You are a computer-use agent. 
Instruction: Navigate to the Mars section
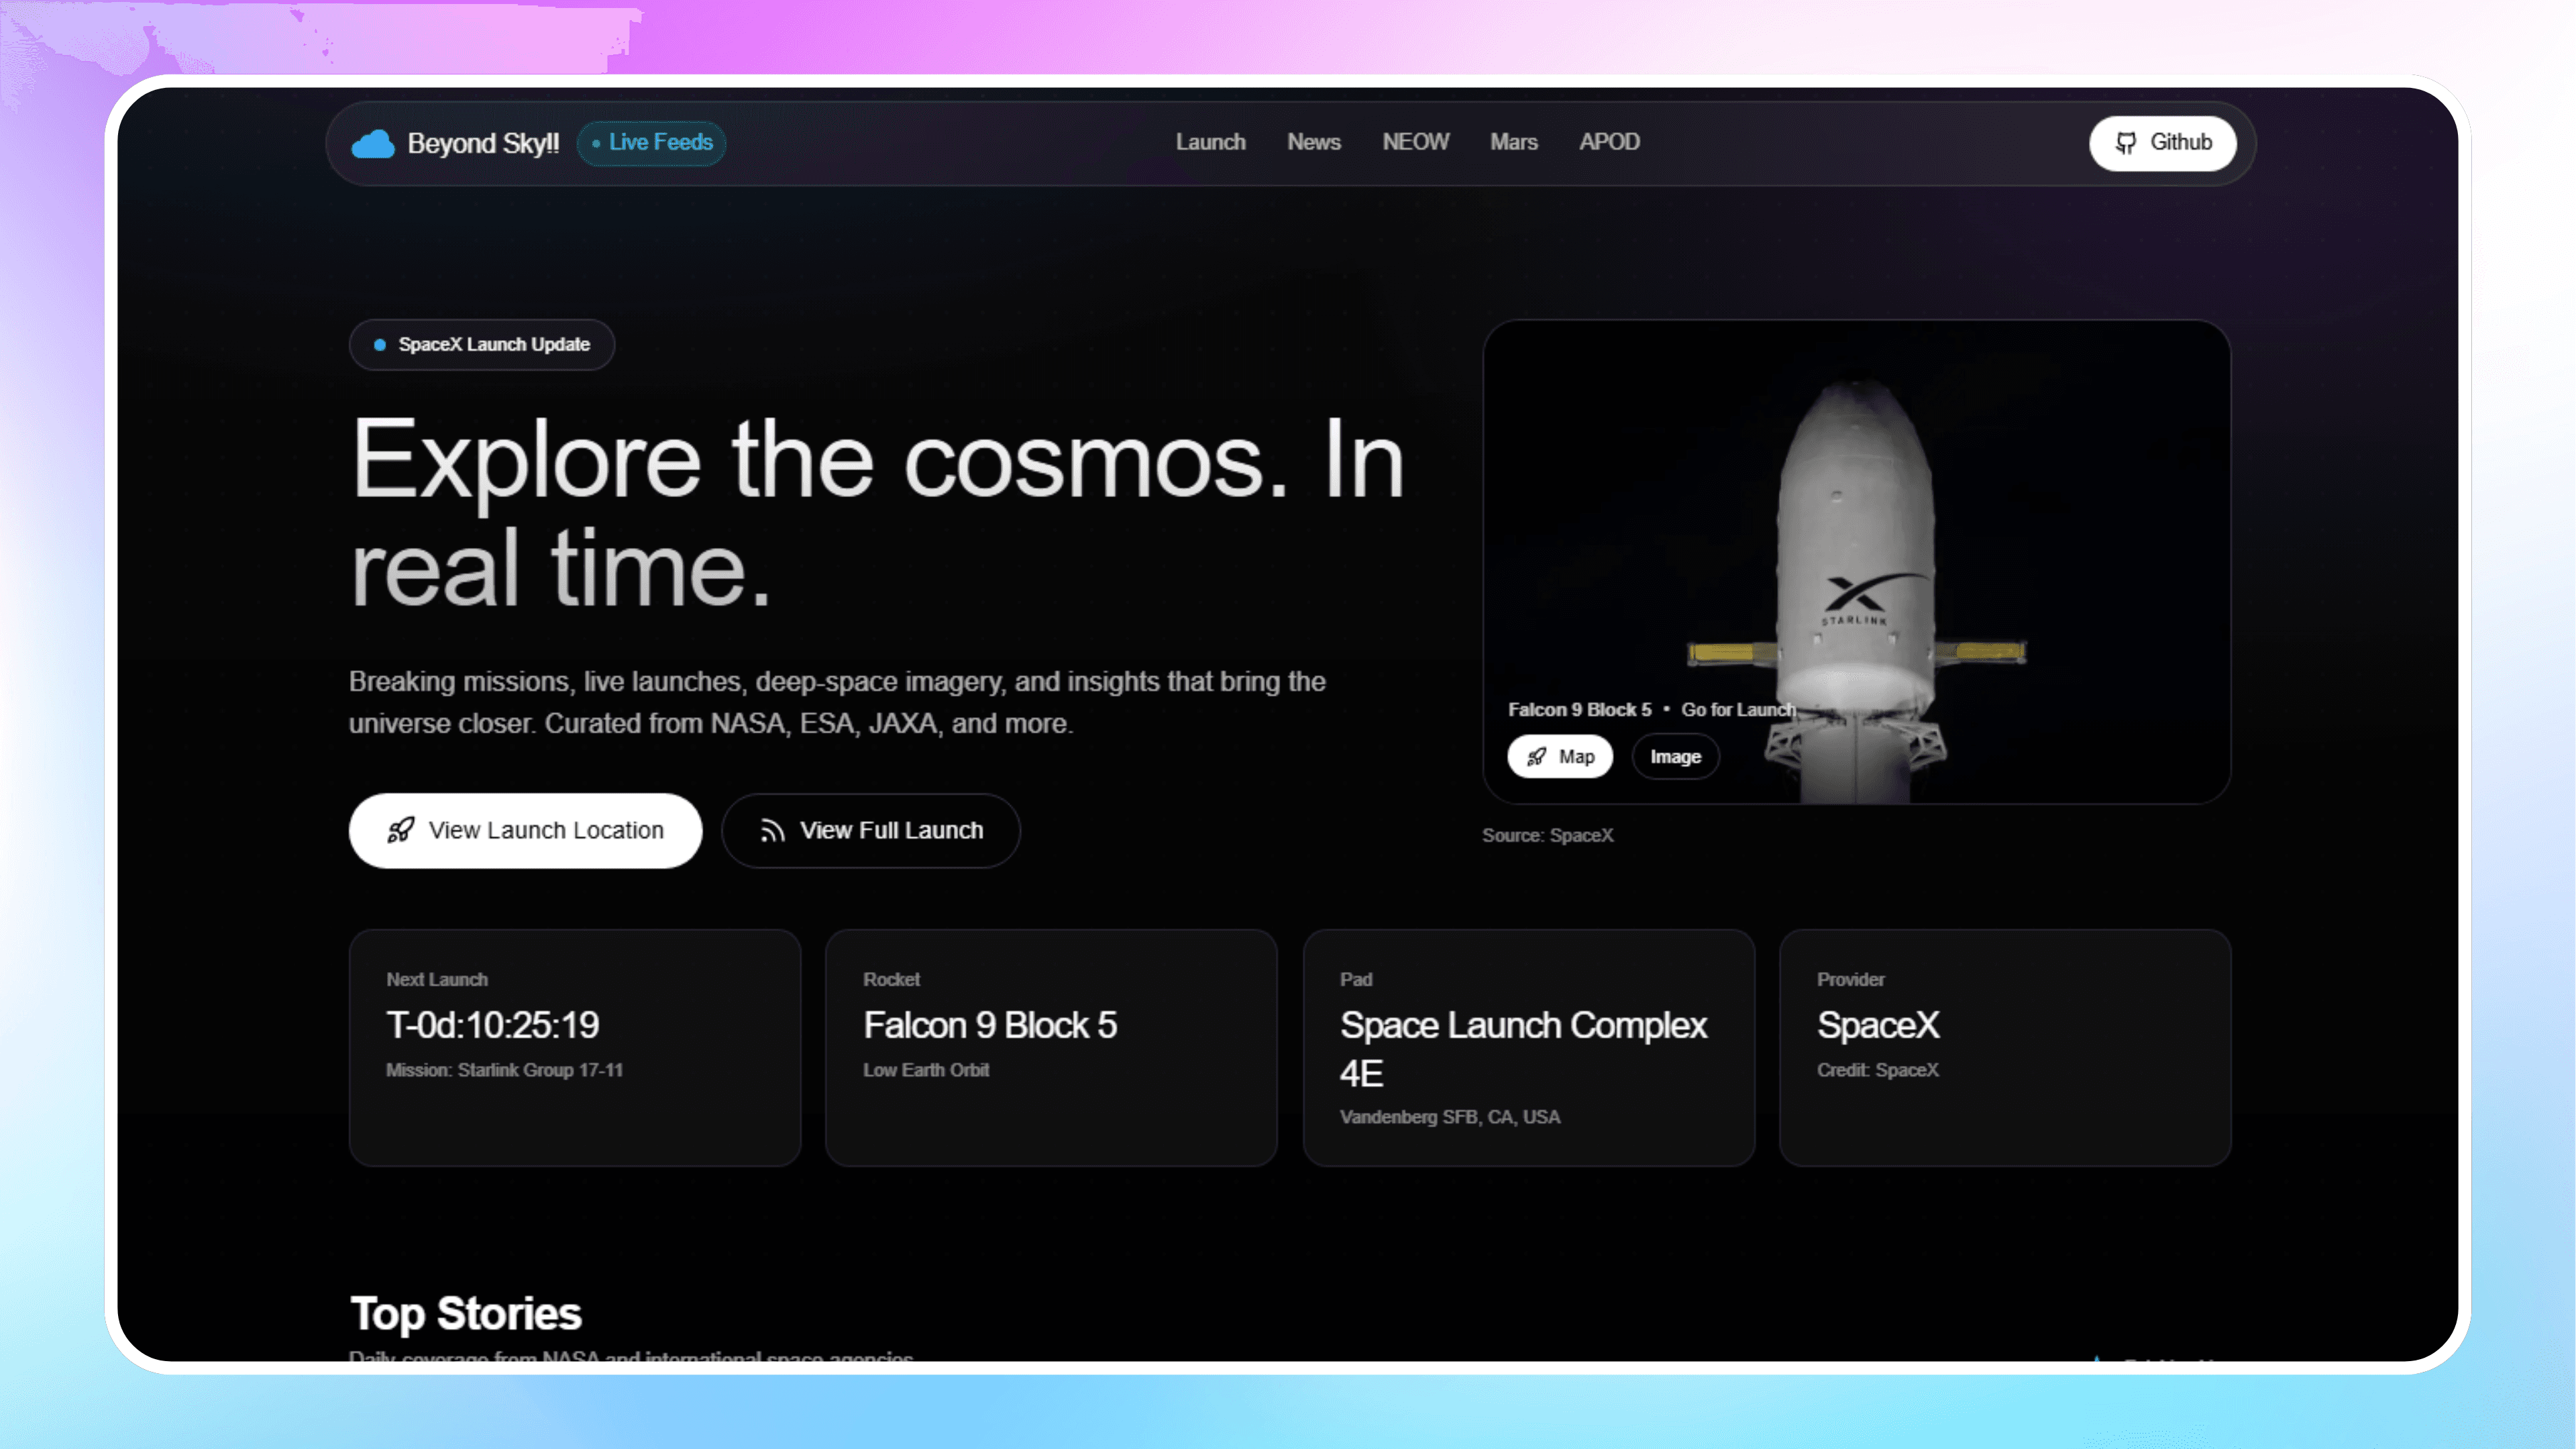pos(1513,142)
